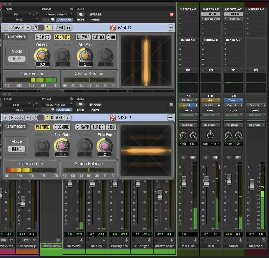The height and width of the screenshot is (258, 269).
Task: Enable SIDE MUTE on the top MSED plugin
Action: [62, 37]
